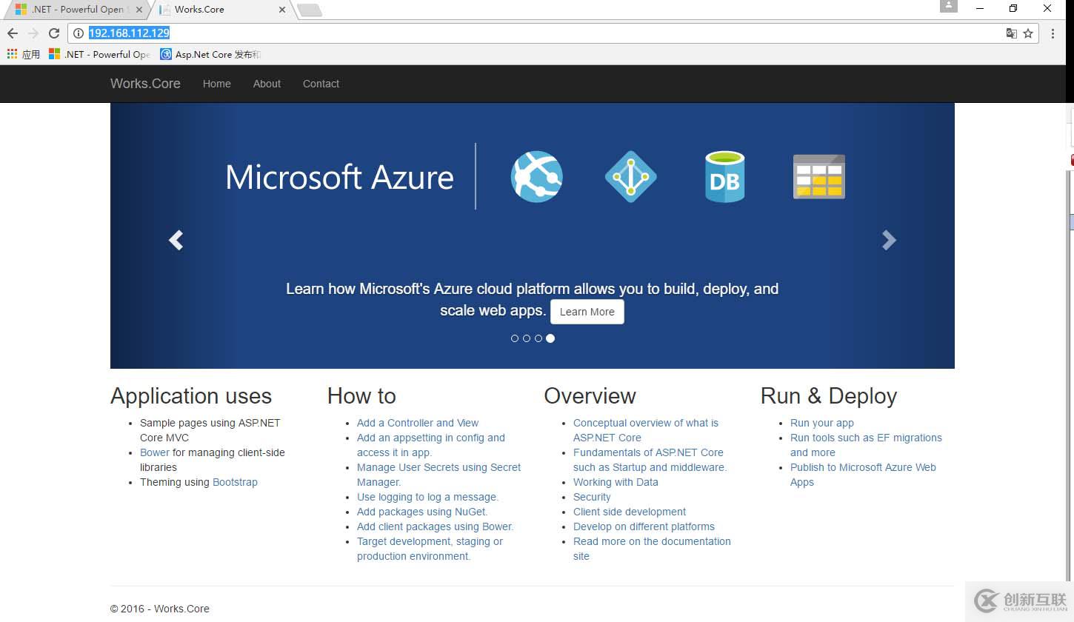Close the .NET - Powerful Open tab
The width and height of the screenshot is (1074, 622).
pyautogui.click(x=139, y=10)
